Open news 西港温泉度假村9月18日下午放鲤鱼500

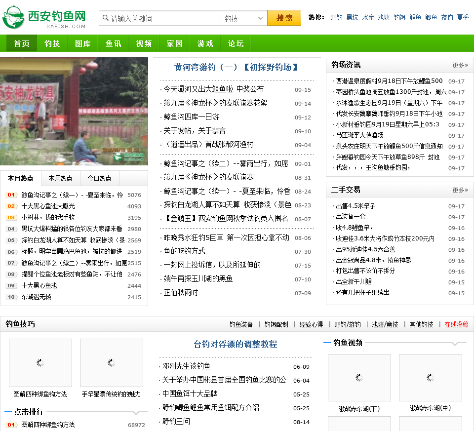coord(389,81)
